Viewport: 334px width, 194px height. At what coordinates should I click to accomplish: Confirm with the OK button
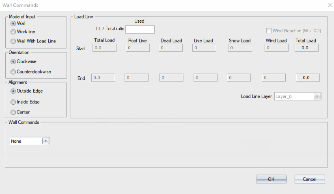[x=271, y=179]
